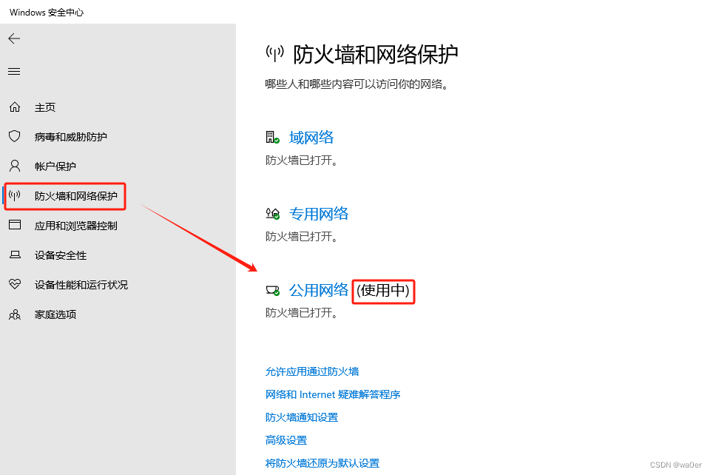
Task: Open 设备性能和运行状况 section
Action: [81, 285]
